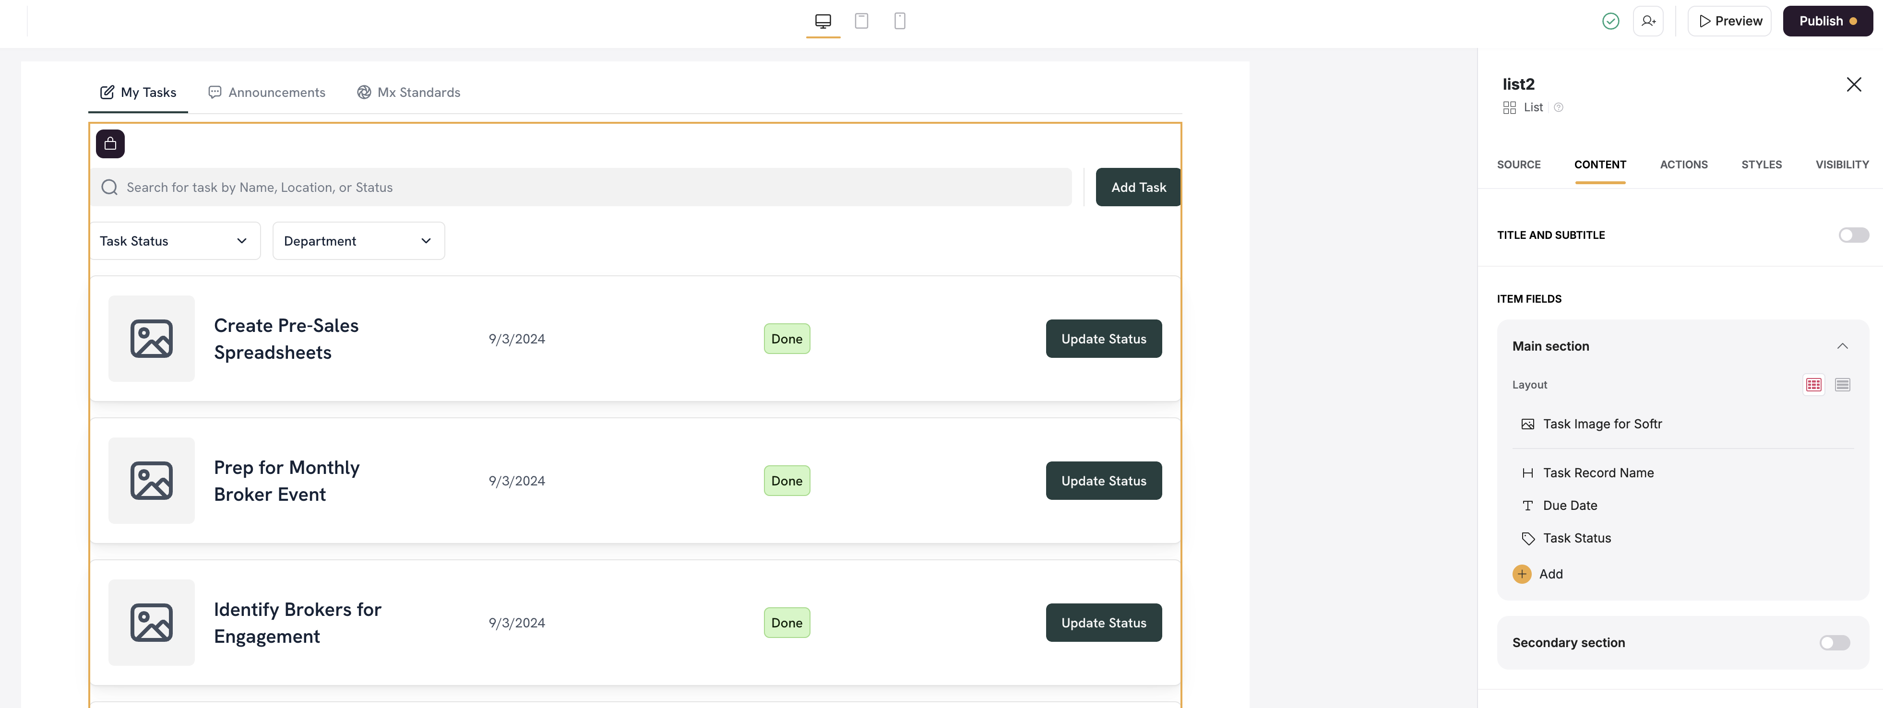Click image placeholder for Identify Brokers for Engagement
This screenshot has height=708, width=1883.
(x=151, y=623)
